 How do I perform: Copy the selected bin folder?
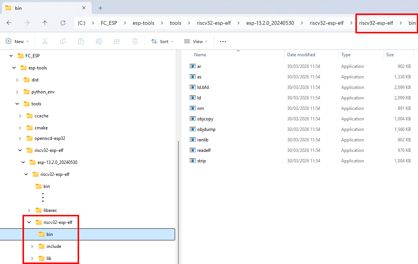click(x=63, y=41)
